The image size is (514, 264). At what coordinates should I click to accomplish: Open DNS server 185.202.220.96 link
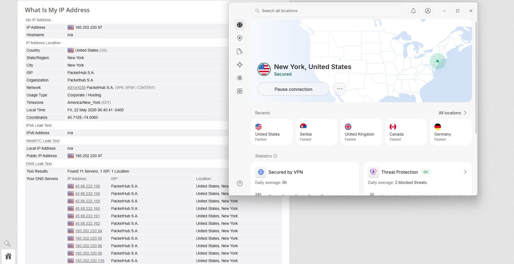[x=89, y=246]
